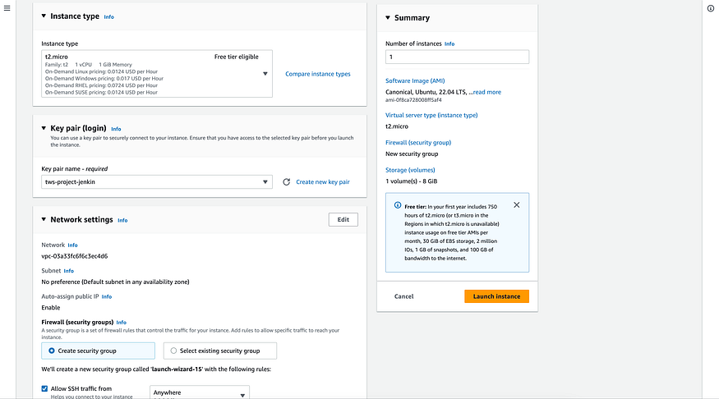
Task: Click the info circle icon at top right
Action: tap(711, 8)
